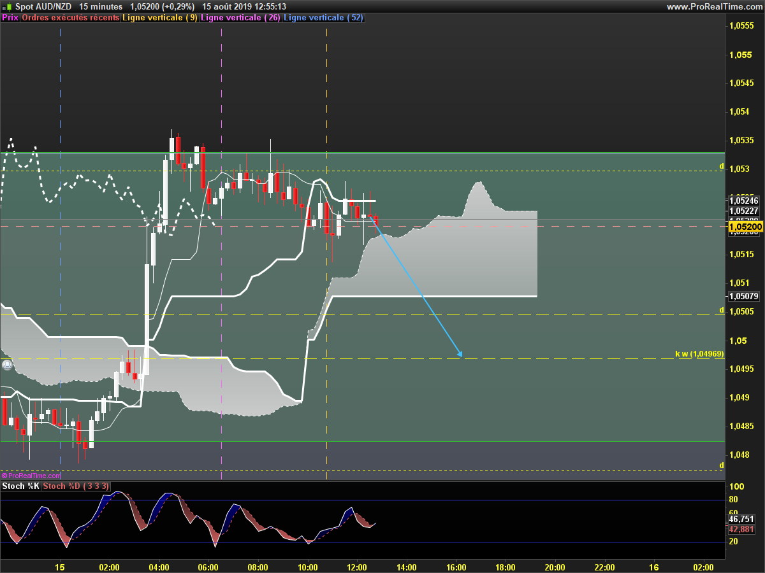
Task: Select the 1,05079 price axis label
Action: (x=743, y=296)
